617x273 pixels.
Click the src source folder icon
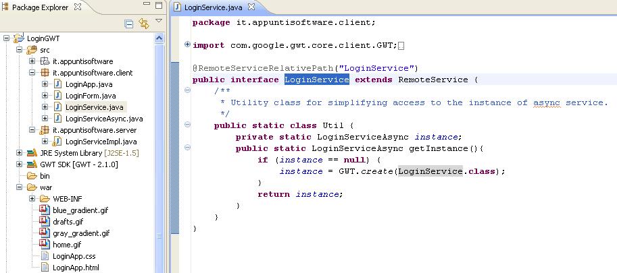point(32,50)
